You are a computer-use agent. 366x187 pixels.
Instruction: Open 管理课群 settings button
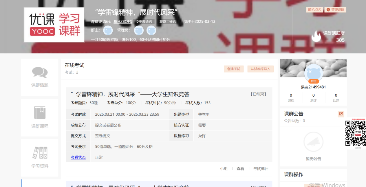335,10
